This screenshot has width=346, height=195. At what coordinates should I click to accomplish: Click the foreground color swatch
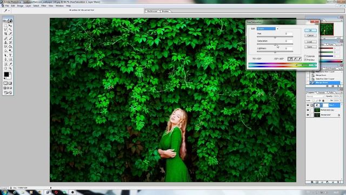pos(6,74)
